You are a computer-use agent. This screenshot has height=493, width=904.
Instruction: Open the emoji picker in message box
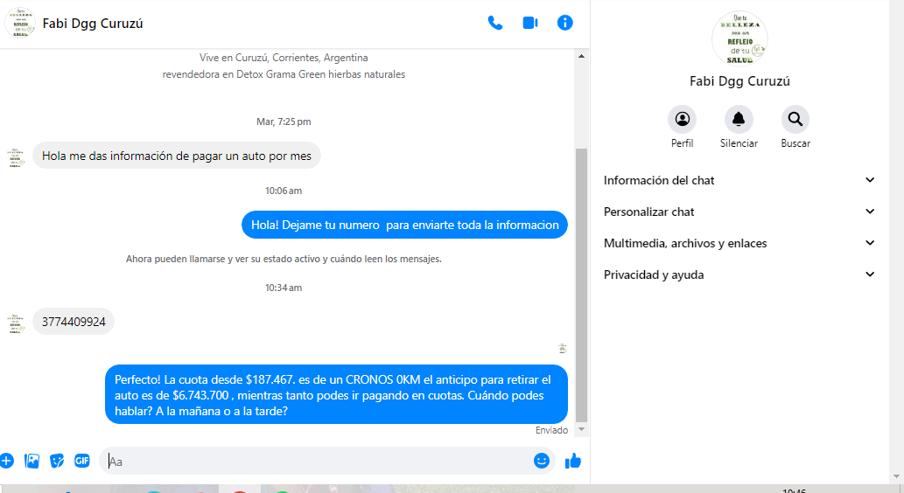[x=542, y=461]
